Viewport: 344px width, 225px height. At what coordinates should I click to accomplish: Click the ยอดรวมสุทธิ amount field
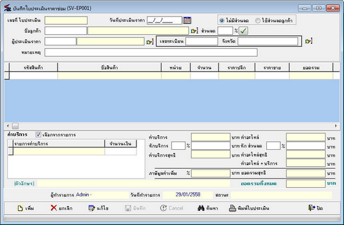305,173
